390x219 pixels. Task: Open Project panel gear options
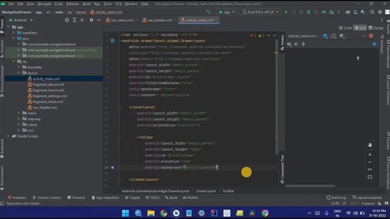point(91,20)
